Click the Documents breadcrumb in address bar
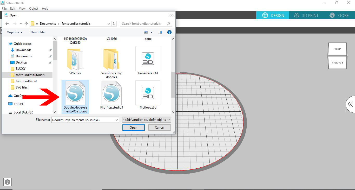This screenshot has height=190, width=355. 48,24
